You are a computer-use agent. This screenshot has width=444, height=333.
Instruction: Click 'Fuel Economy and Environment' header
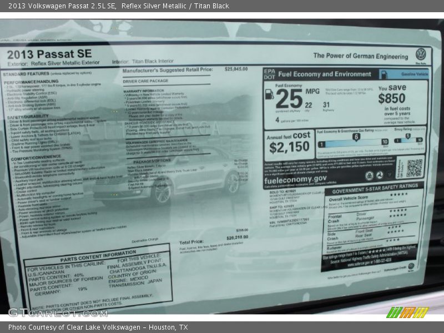pos(325,74)
